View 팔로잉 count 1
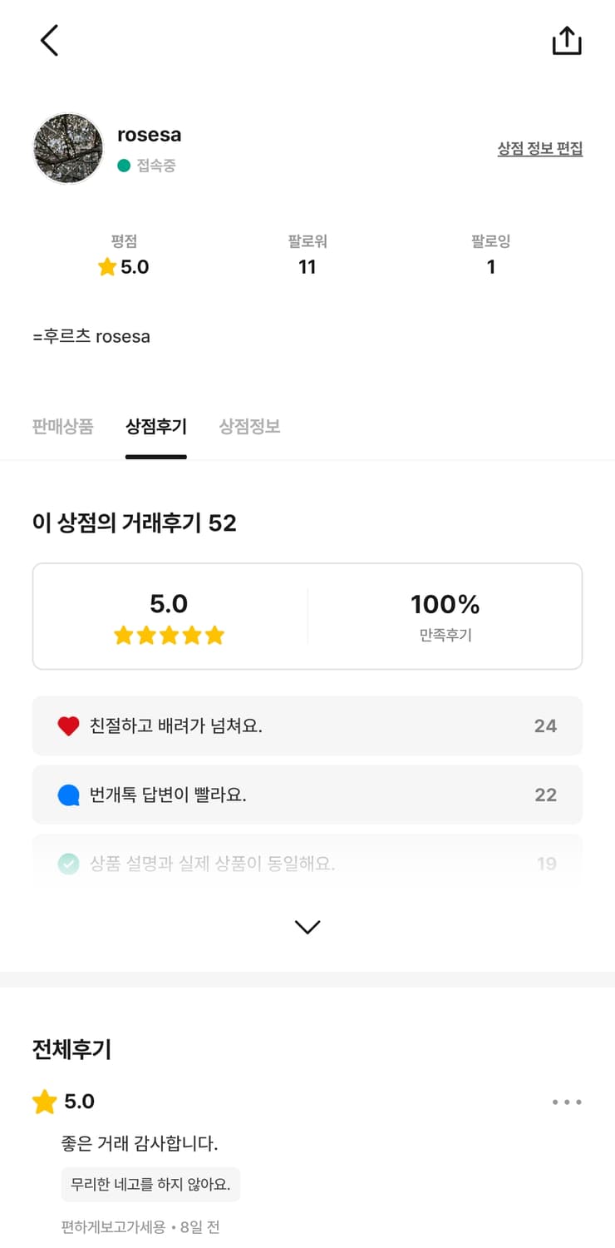The height and width of the screenshot is (1248, 615). (490, 267)
